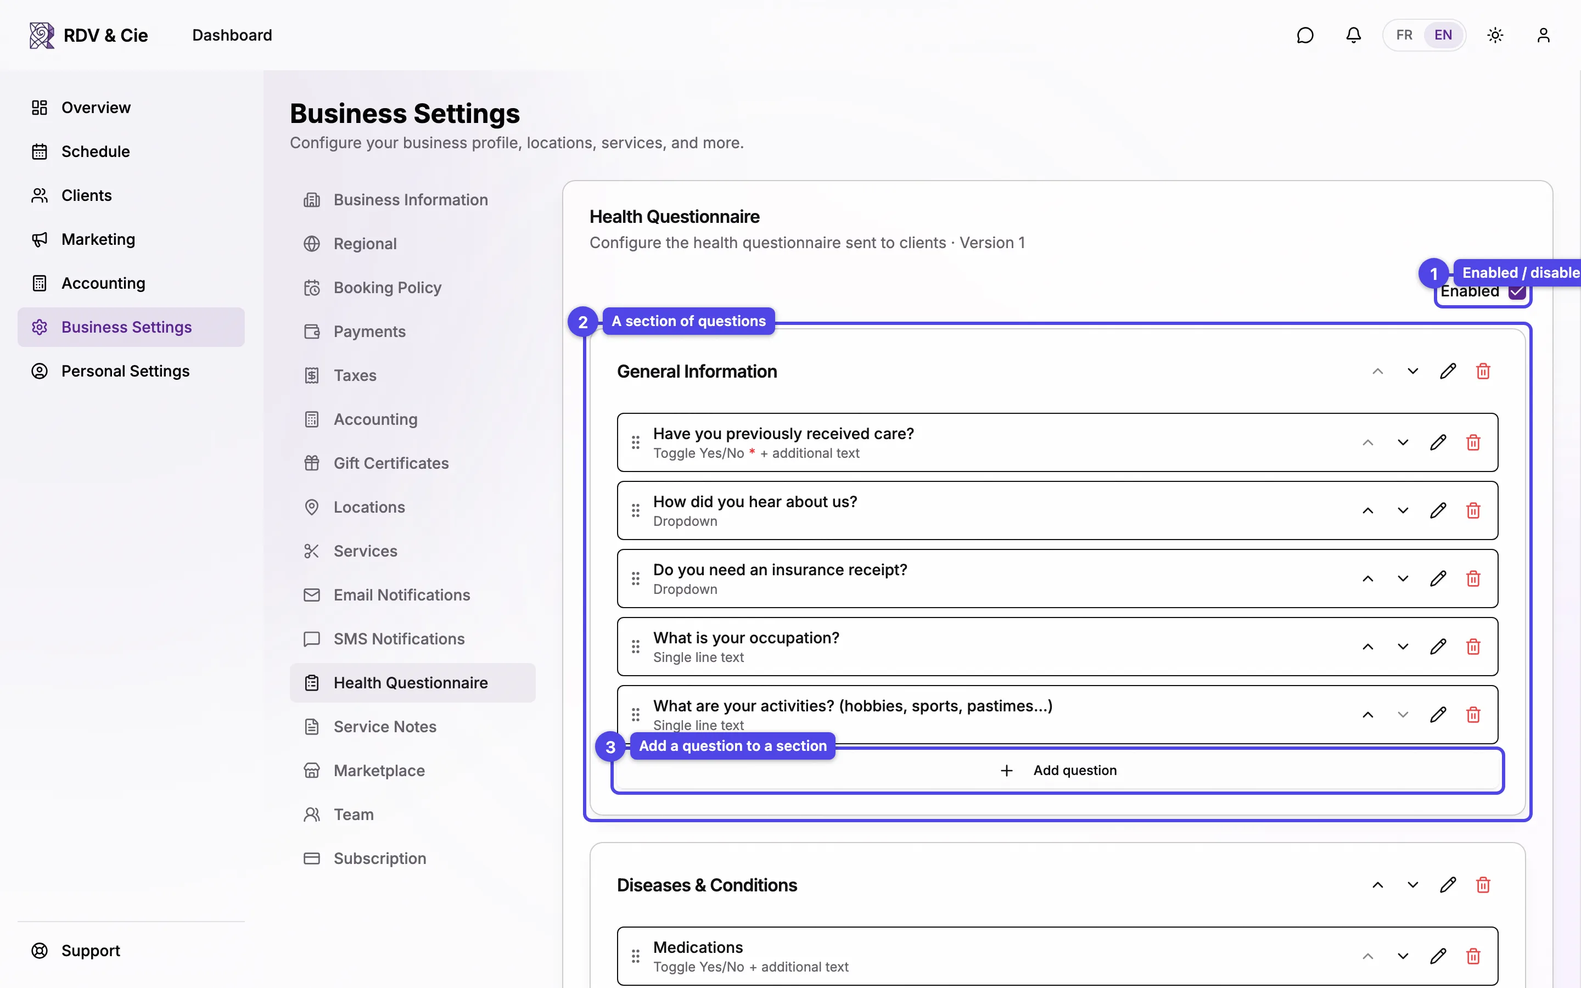Viewport: 1581px width, 988px height.
Task: Select the Regional settings item
Action: click(x=412, y=244)
